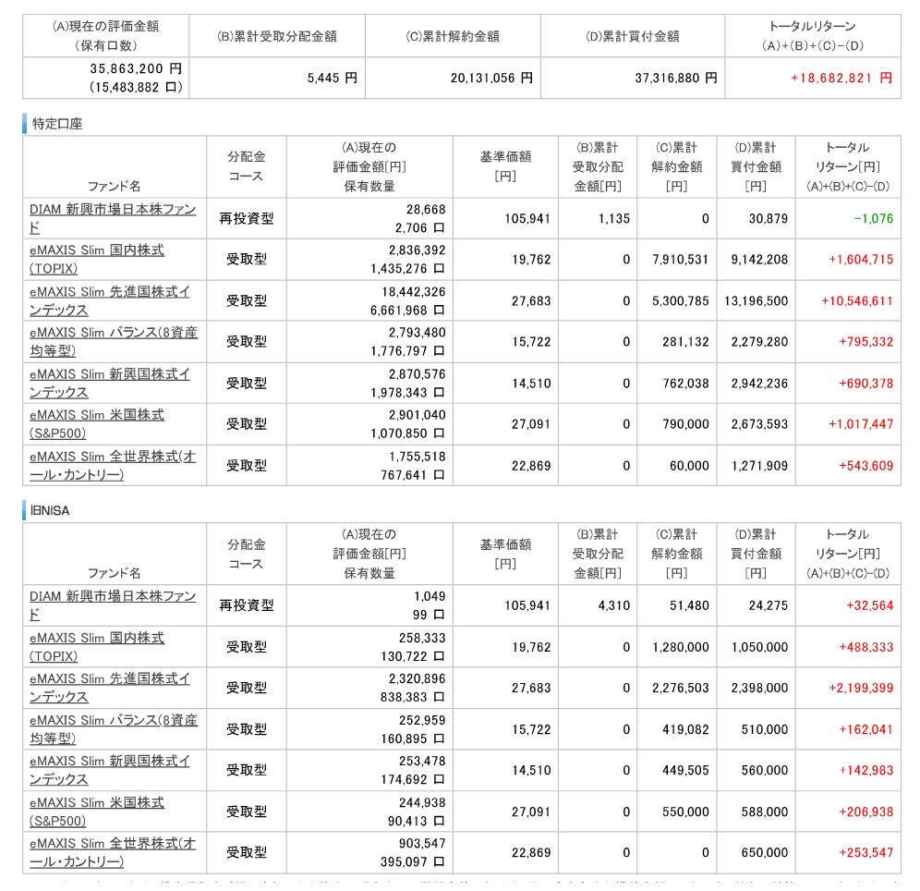The height and width of the screenshot is (891, 920).
Task: Click return value +206,938 in 旧NISA
Action: [x=866, y=812]
